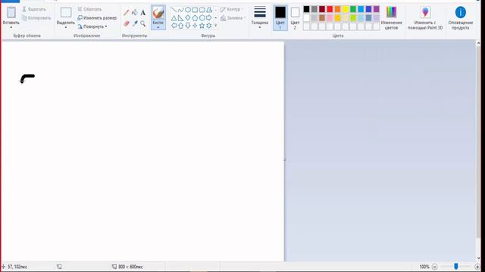Pick the red color swatch
Viewport: 485px width, 272px height.
pos(330,9)
